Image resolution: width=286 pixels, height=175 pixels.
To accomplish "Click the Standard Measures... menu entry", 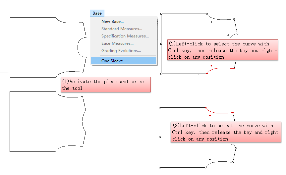I will (x=122, y=29).
